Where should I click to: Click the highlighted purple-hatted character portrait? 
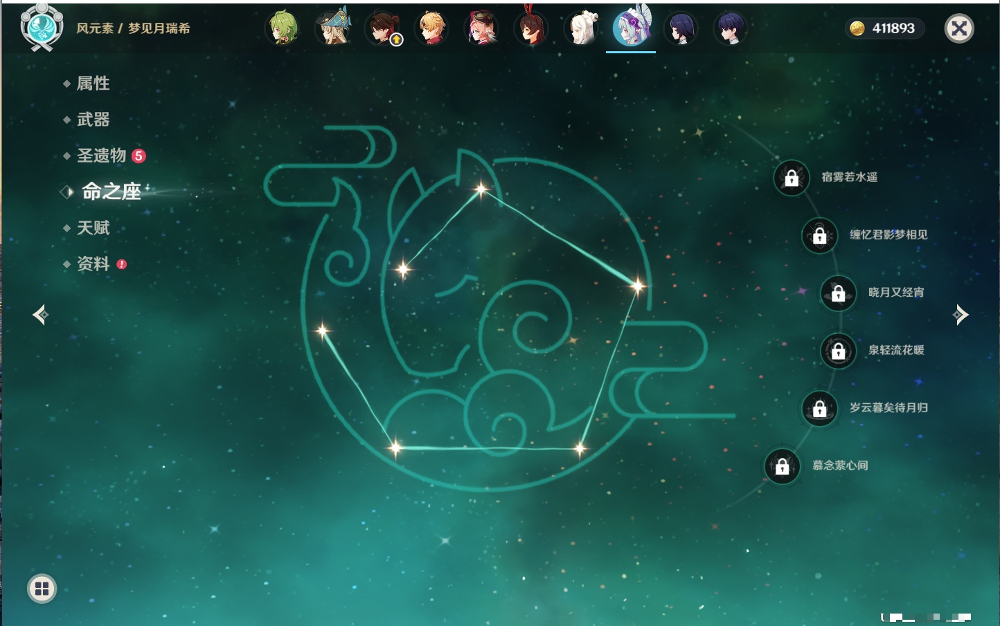coord(632,28)
